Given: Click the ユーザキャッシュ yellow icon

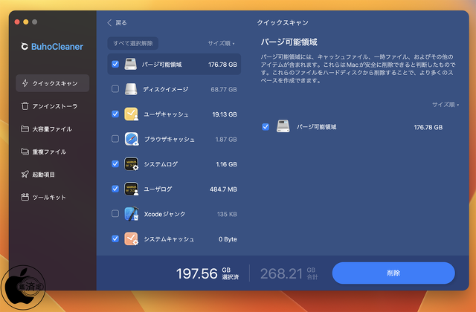Looking at the screenshot, I should (x=132, y=114).
